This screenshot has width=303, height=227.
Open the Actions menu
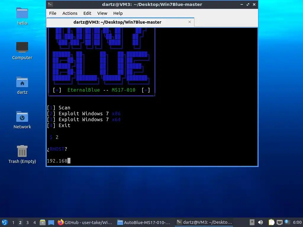[x=70, y=13]
